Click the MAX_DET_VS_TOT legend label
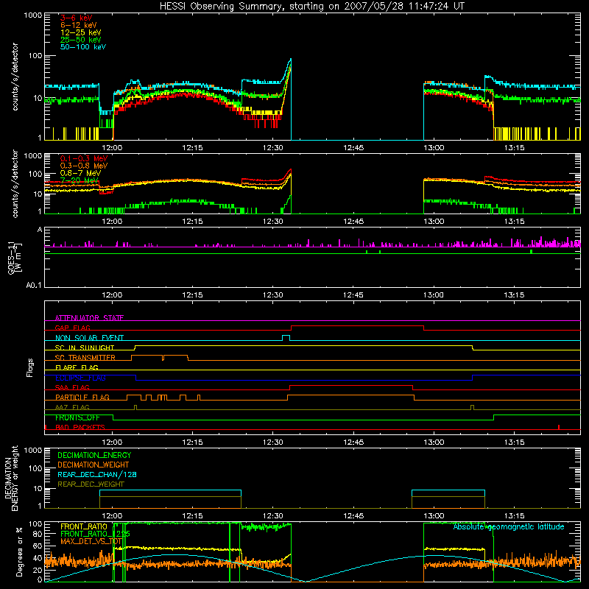This screenshot has height=589, width=589. pos(91,541)
